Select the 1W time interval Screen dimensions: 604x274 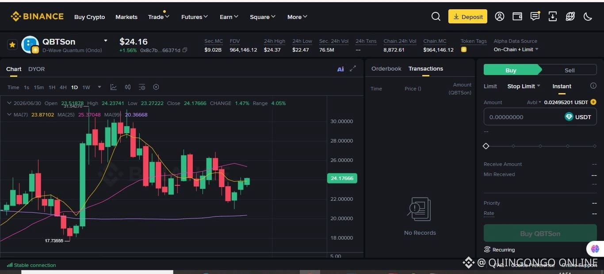[x=86, y=87]
